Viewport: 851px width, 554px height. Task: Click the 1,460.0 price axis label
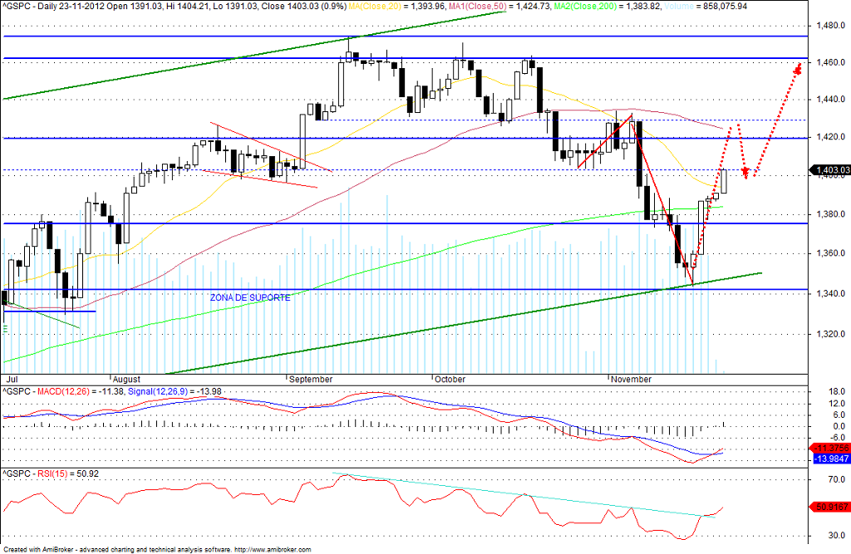830,62
